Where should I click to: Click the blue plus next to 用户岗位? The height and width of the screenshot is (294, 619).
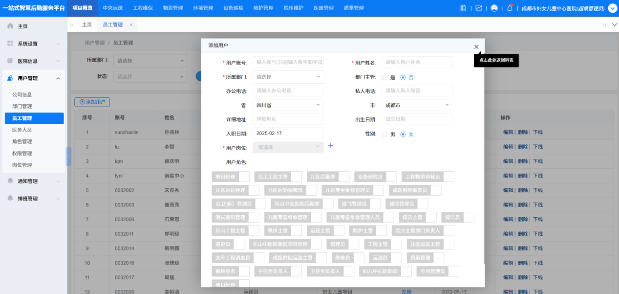(x=330, y=146)
